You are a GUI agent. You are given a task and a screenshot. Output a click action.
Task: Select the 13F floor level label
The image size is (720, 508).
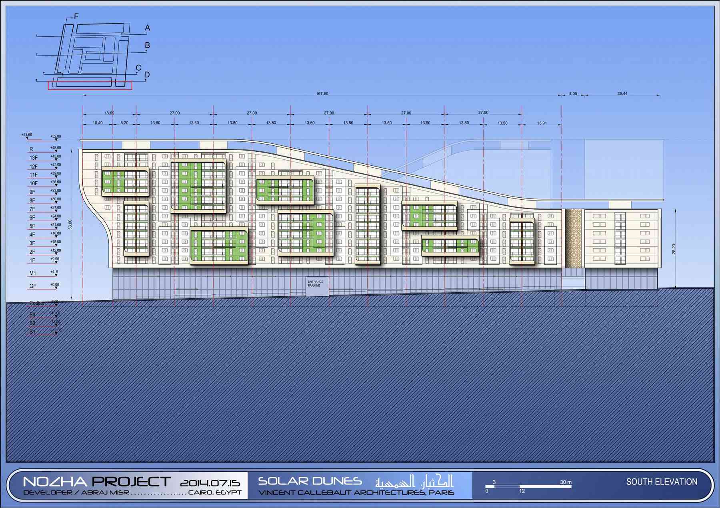pyautogui.click(x=34, y=158)
